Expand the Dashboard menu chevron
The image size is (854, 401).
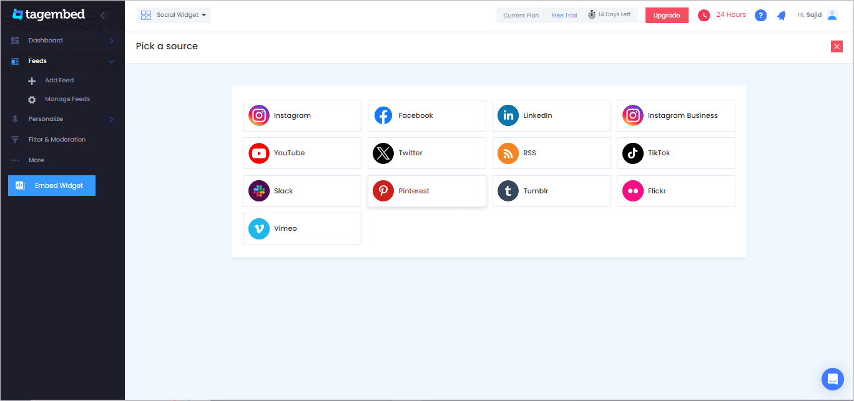(x=112, y=41)
